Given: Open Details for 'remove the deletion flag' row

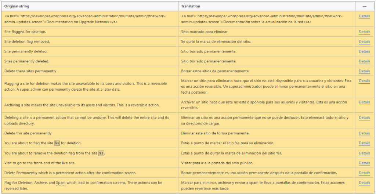Looking at the screenshot, I should (x=364, y=153).
